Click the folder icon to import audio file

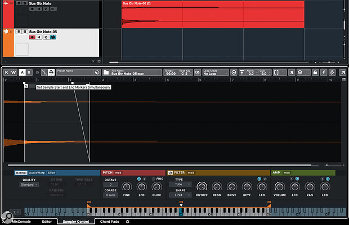point(106,72)
